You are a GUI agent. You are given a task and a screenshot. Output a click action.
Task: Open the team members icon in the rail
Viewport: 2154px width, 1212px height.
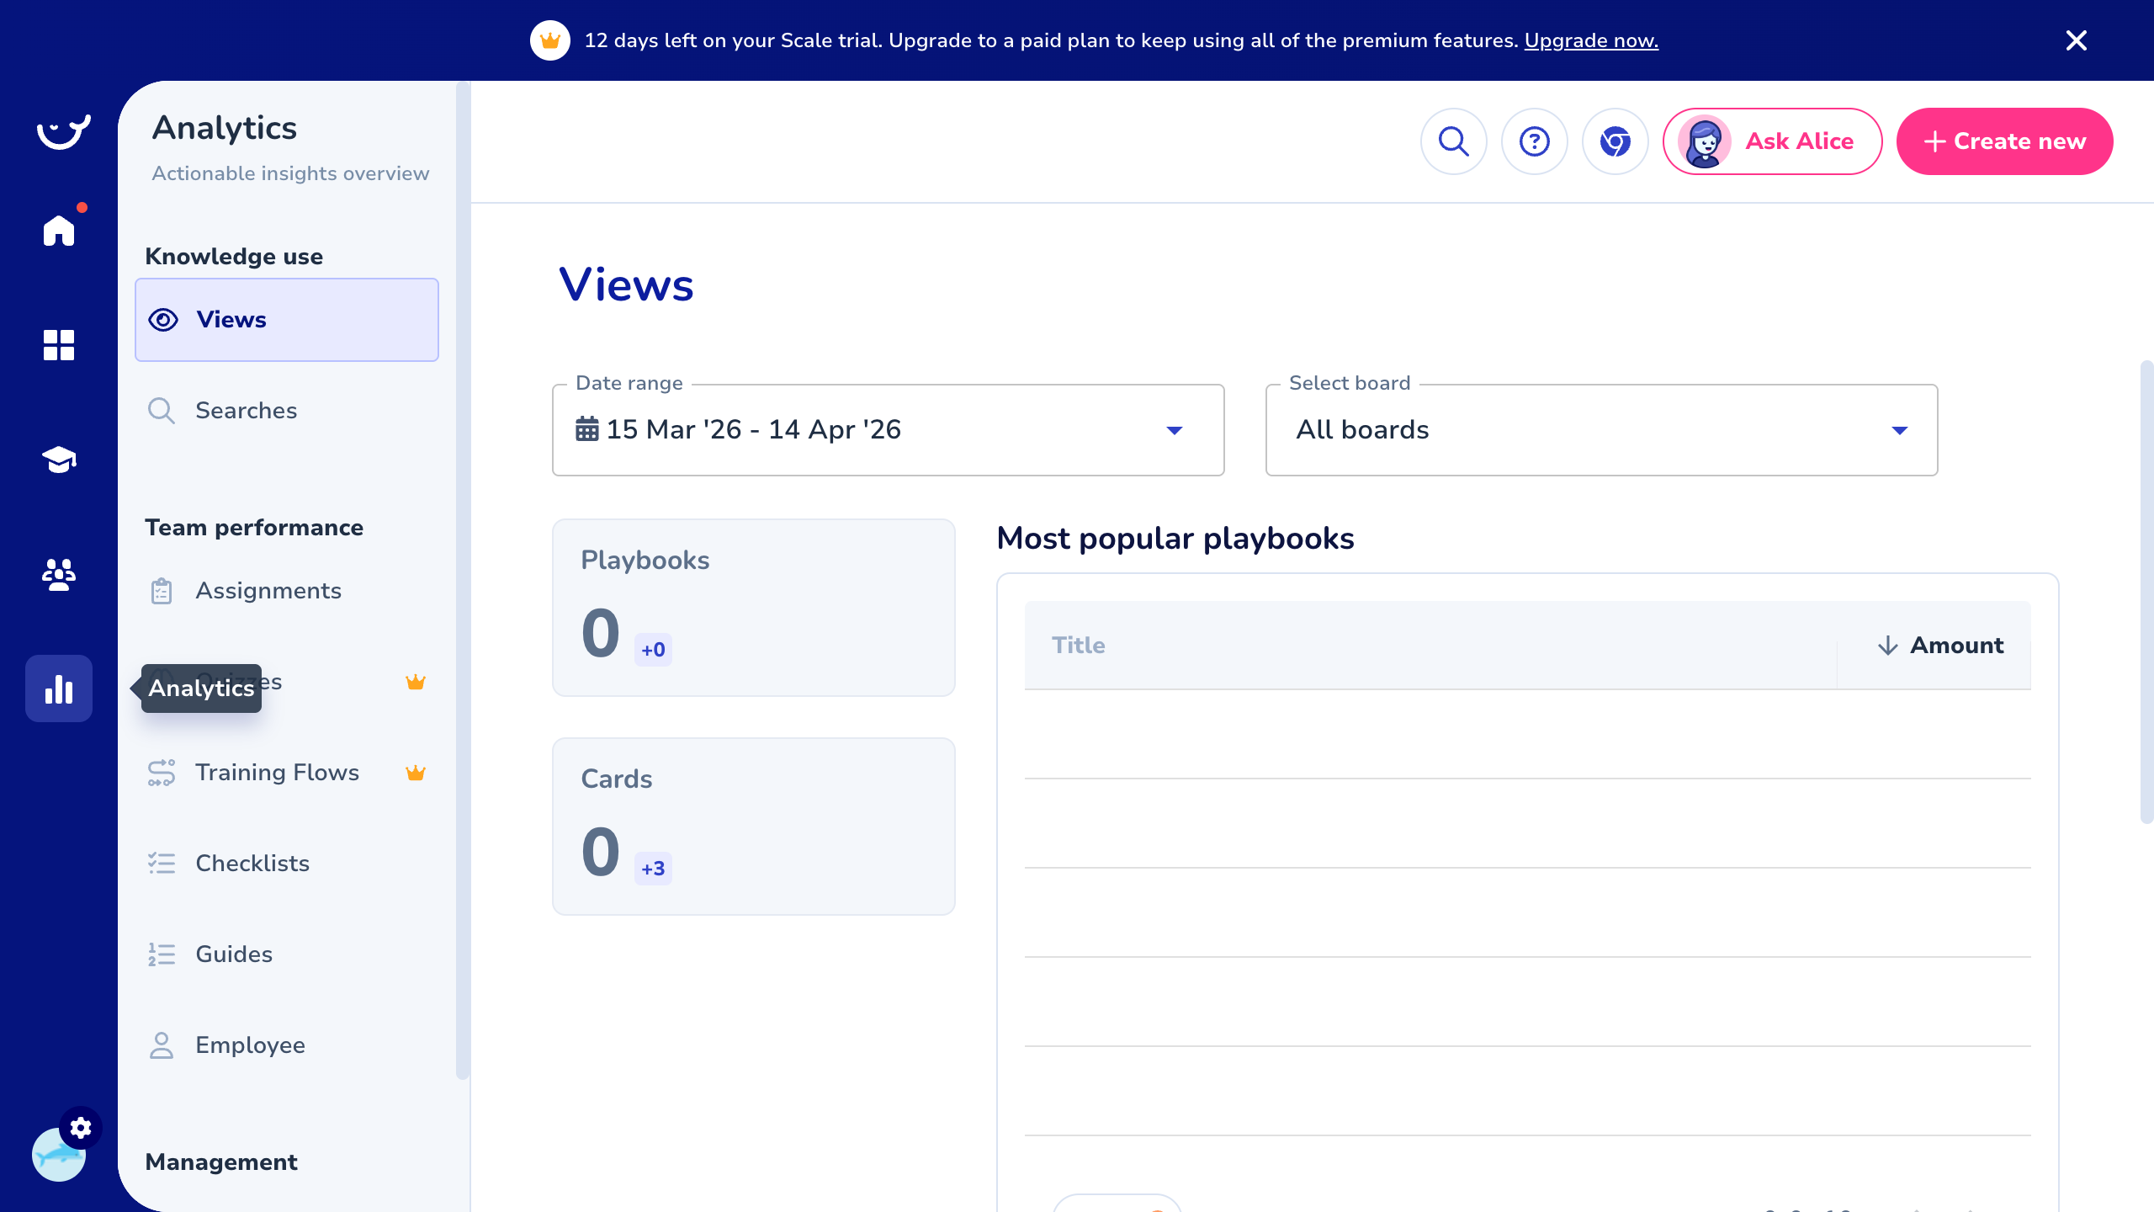click(x=58, y=575)
